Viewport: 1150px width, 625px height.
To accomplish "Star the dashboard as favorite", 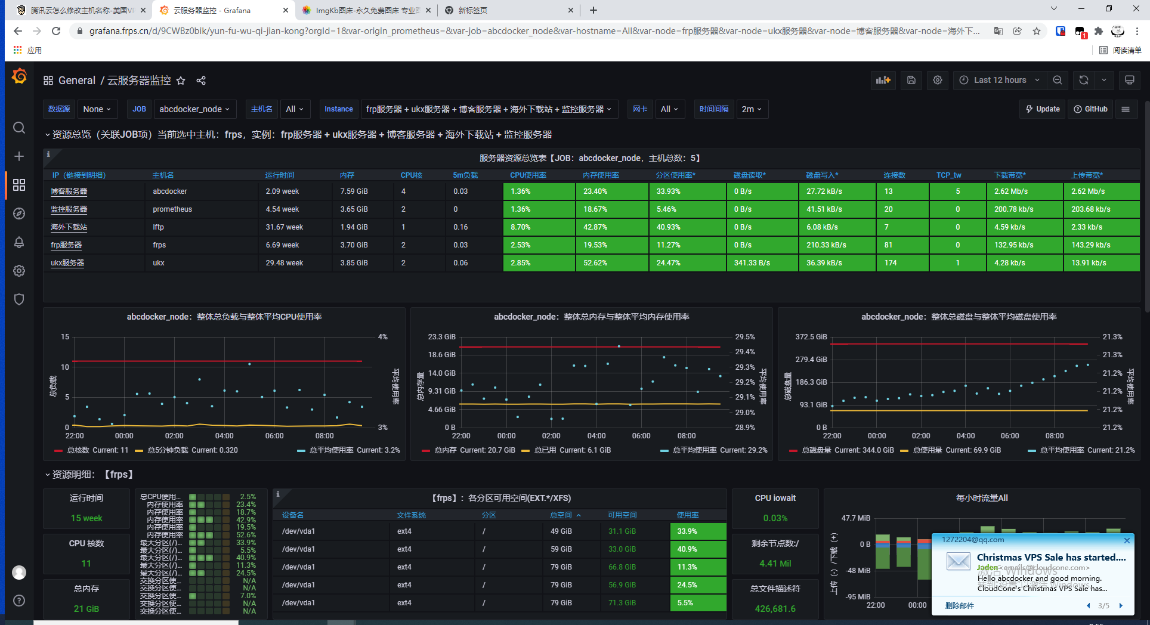I will pos(181,81).
